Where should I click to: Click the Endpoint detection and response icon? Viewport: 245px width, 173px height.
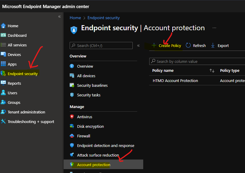coord(72,145)
